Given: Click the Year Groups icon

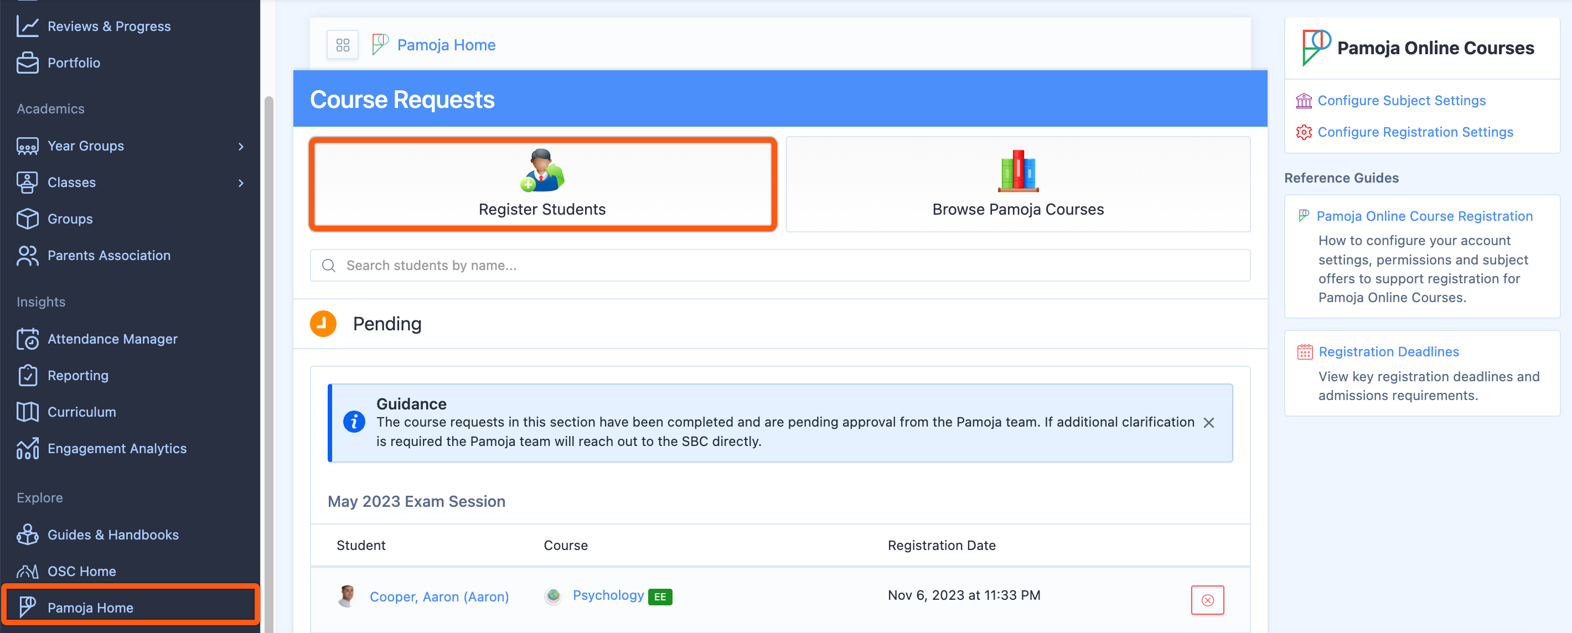Looking at the screenshot, I should click(x=28, y=147).
